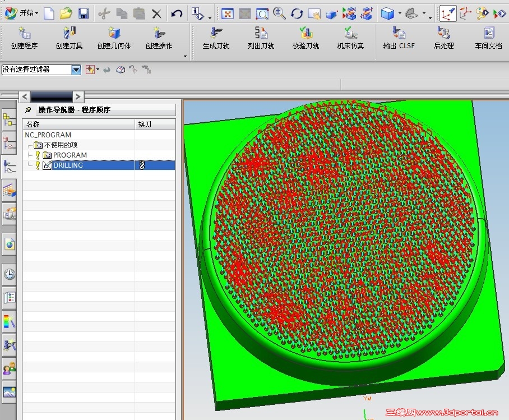Open the dropdown beside the selection filter icon

pos(98,69)
